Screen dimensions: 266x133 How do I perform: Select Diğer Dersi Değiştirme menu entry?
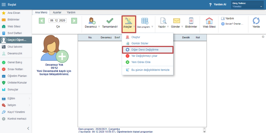[147, 50]
